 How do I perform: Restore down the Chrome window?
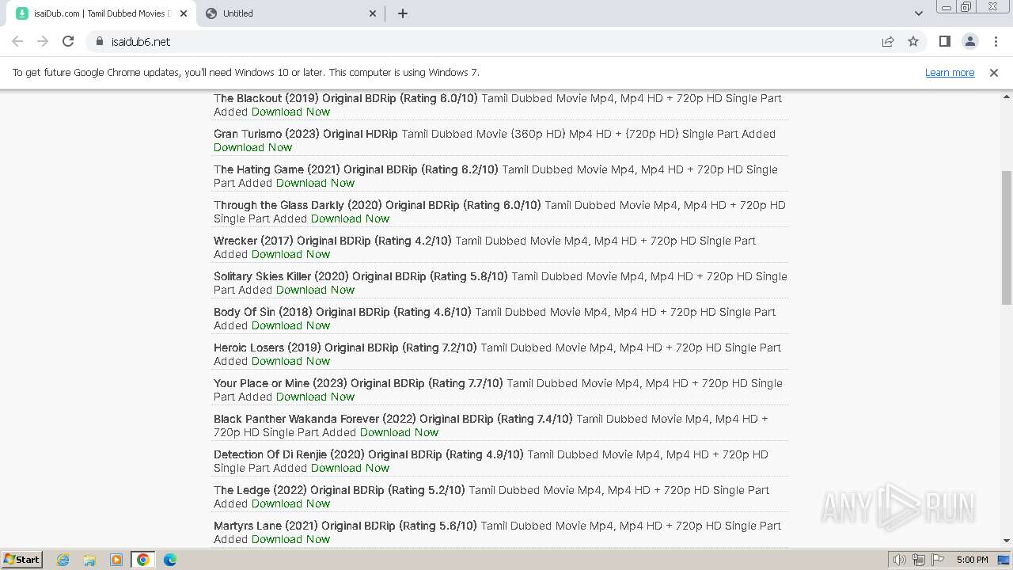(x=966, y=6)
